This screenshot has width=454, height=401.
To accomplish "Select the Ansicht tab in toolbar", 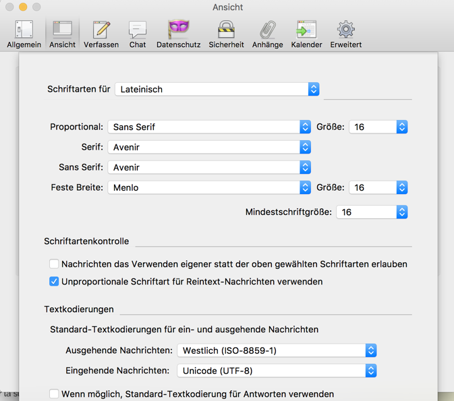I will coord(62,34).
